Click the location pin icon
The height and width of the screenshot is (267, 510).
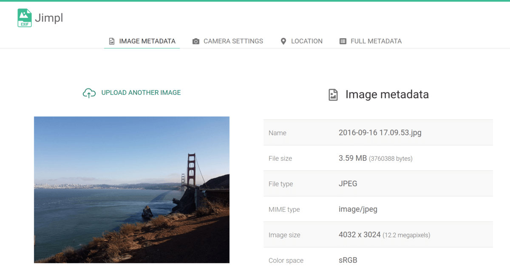click(x=283, y=41)
